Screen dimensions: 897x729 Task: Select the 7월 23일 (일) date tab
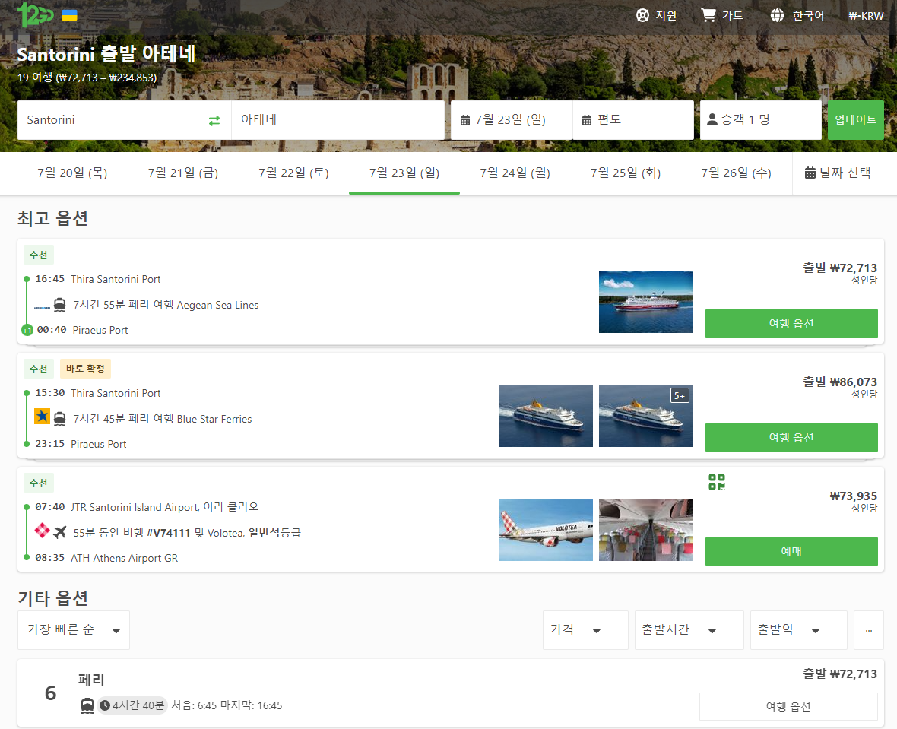coord(404,173)
